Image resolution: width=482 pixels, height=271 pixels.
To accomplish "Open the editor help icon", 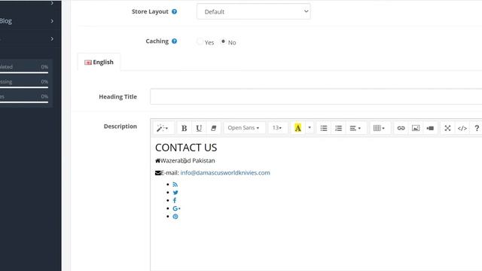I will point(477,128).
